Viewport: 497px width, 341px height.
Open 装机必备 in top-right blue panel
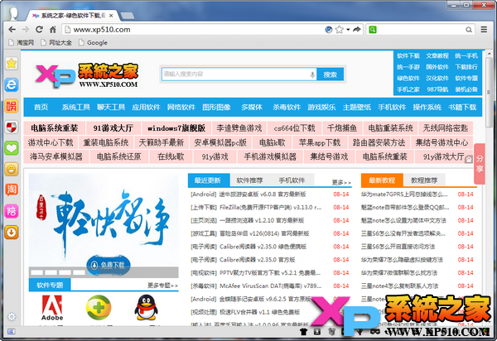tap(466, 89)
